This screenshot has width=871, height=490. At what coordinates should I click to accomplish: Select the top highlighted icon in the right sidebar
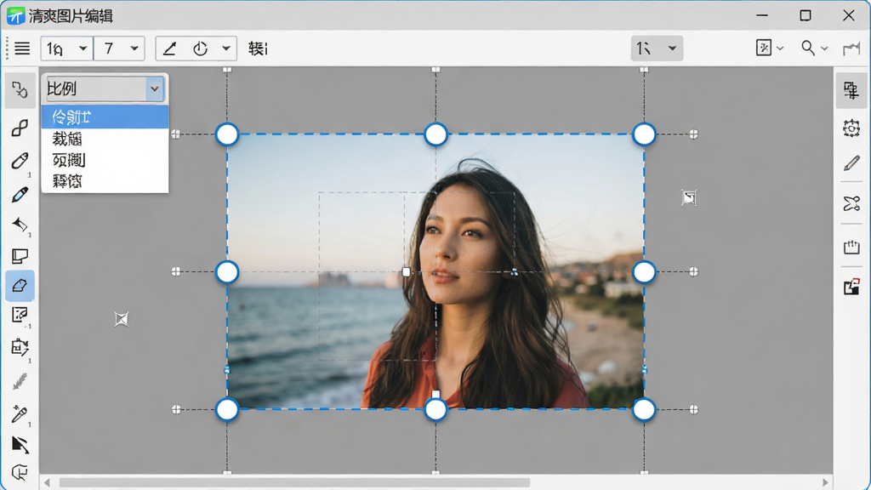coord(851,90)
